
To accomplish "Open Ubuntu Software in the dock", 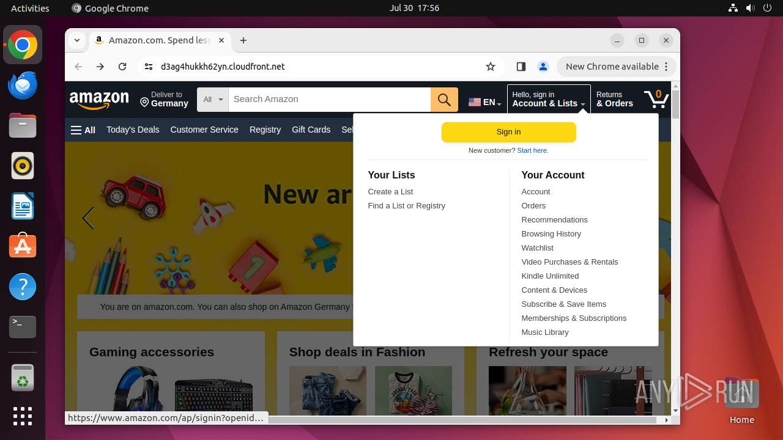I will [x=23, y=246].
